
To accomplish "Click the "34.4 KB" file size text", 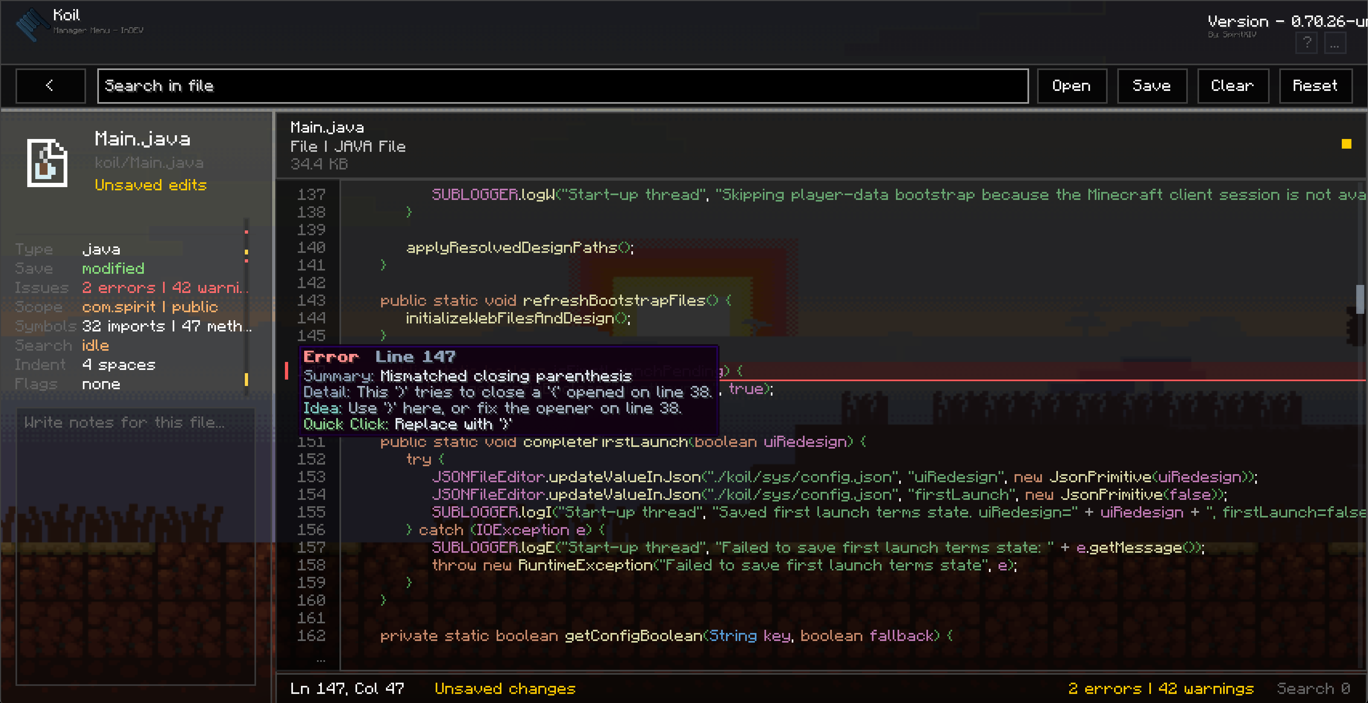I will coord(319,164).
